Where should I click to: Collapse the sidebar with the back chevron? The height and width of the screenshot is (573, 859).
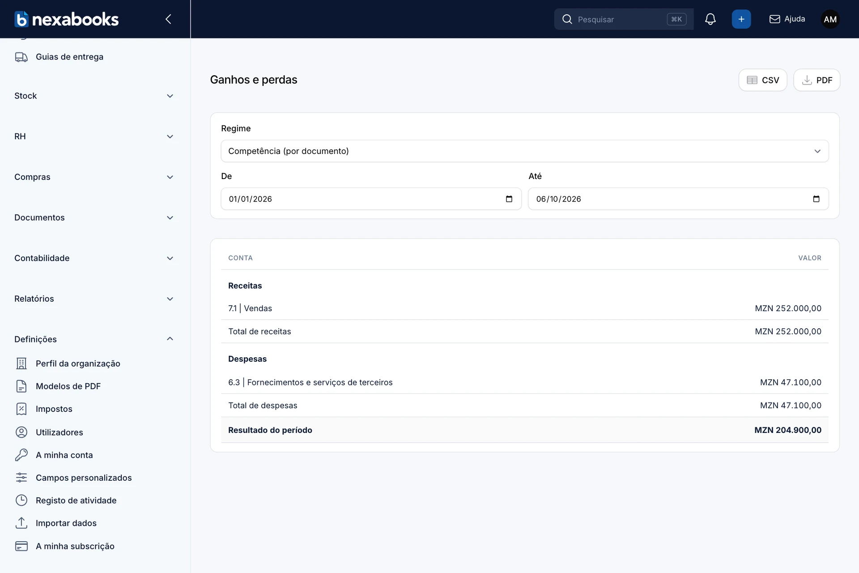168,19
